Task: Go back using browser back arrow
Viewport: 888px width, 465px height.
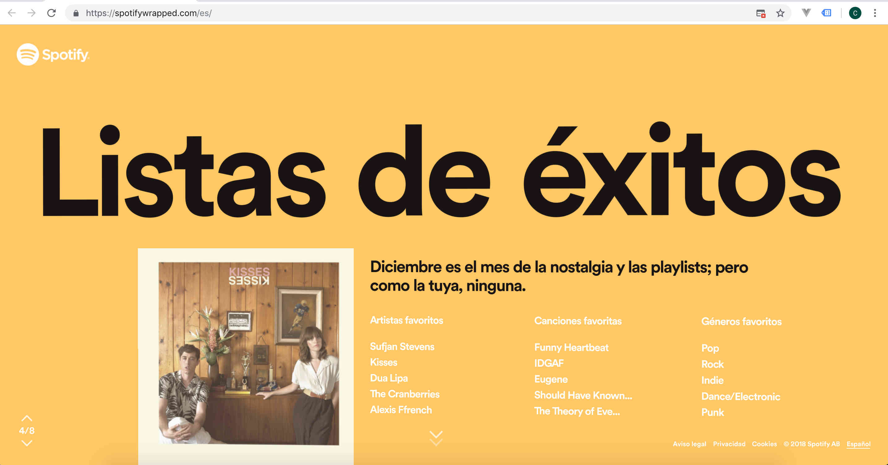Action: tap(12, 13)
